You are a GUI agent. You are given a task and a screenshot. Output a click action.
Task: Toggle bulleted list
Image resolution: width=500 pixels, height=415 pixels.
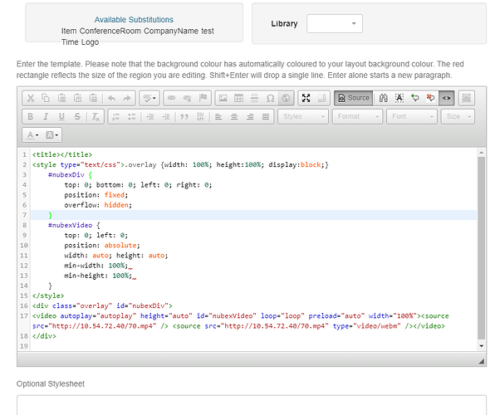click(x=132, y=117)
